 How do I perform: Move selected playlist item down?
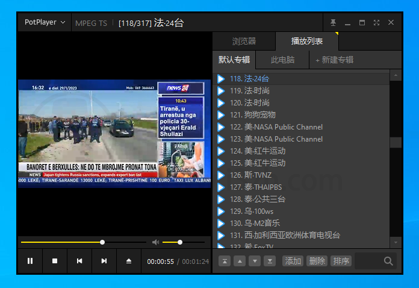click(255, 261)
